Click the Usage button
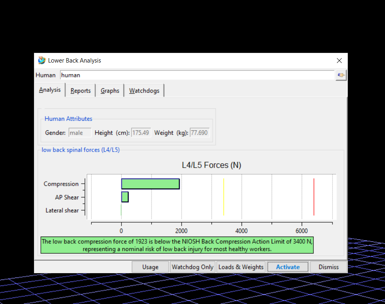The width and height of the screenshot is (385, 304). point(150,267)
